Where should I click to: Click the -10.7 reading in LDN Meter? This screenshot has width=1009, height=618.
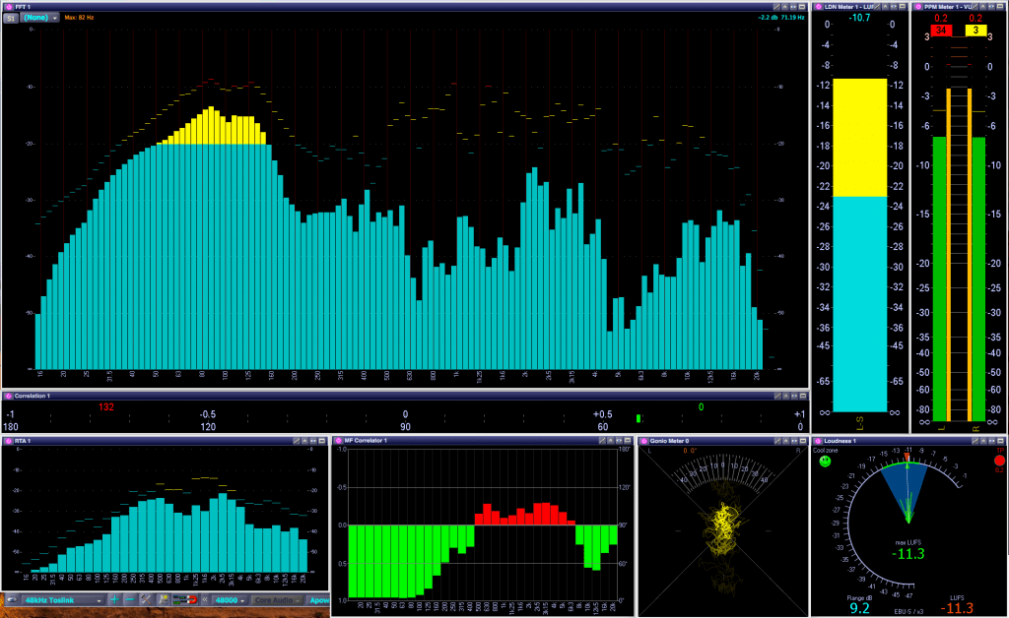coord(859,18)
